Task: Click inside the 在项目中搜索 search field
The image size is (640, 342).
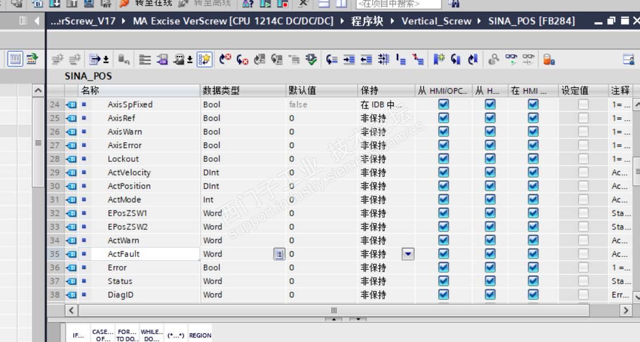Action: tap(399, 4)
